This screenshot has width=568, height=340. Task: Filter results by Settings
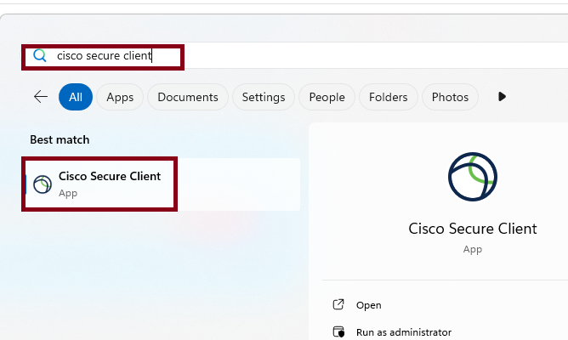coord(263,97)
